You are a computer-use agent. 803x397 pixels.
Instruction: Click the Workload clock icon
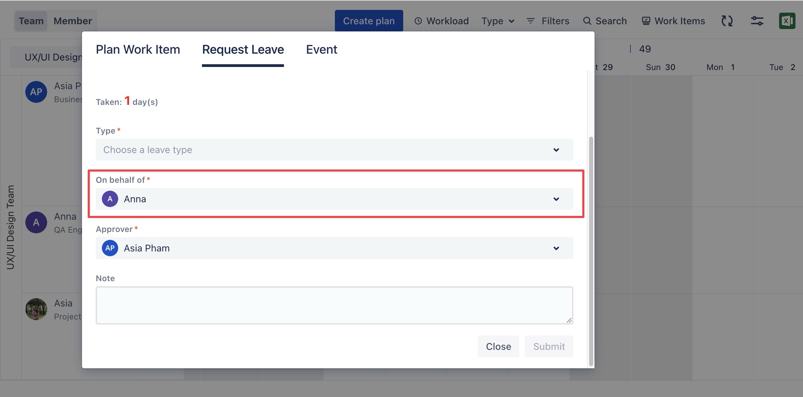pos(418,21)
